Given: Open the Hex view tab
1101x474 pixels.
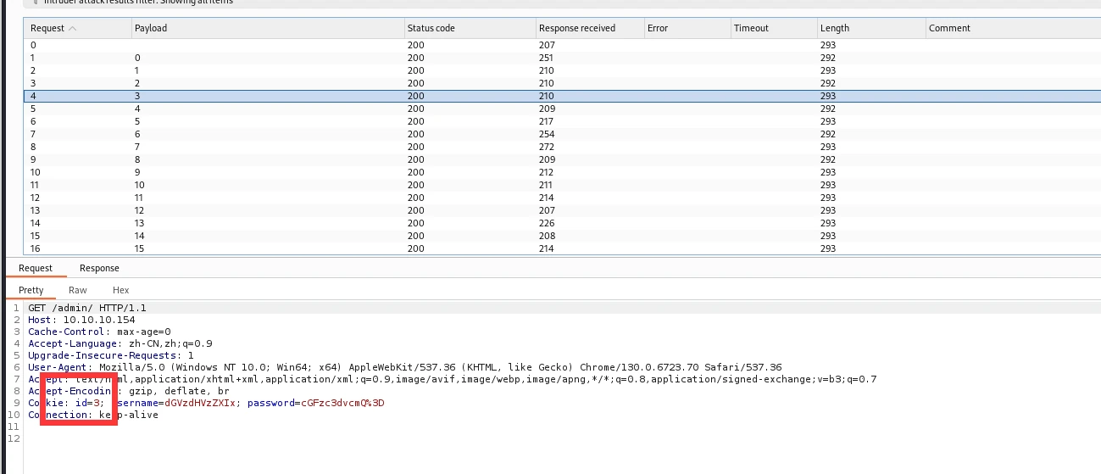Looking at the screenshot, I should [x=121, y=290].
